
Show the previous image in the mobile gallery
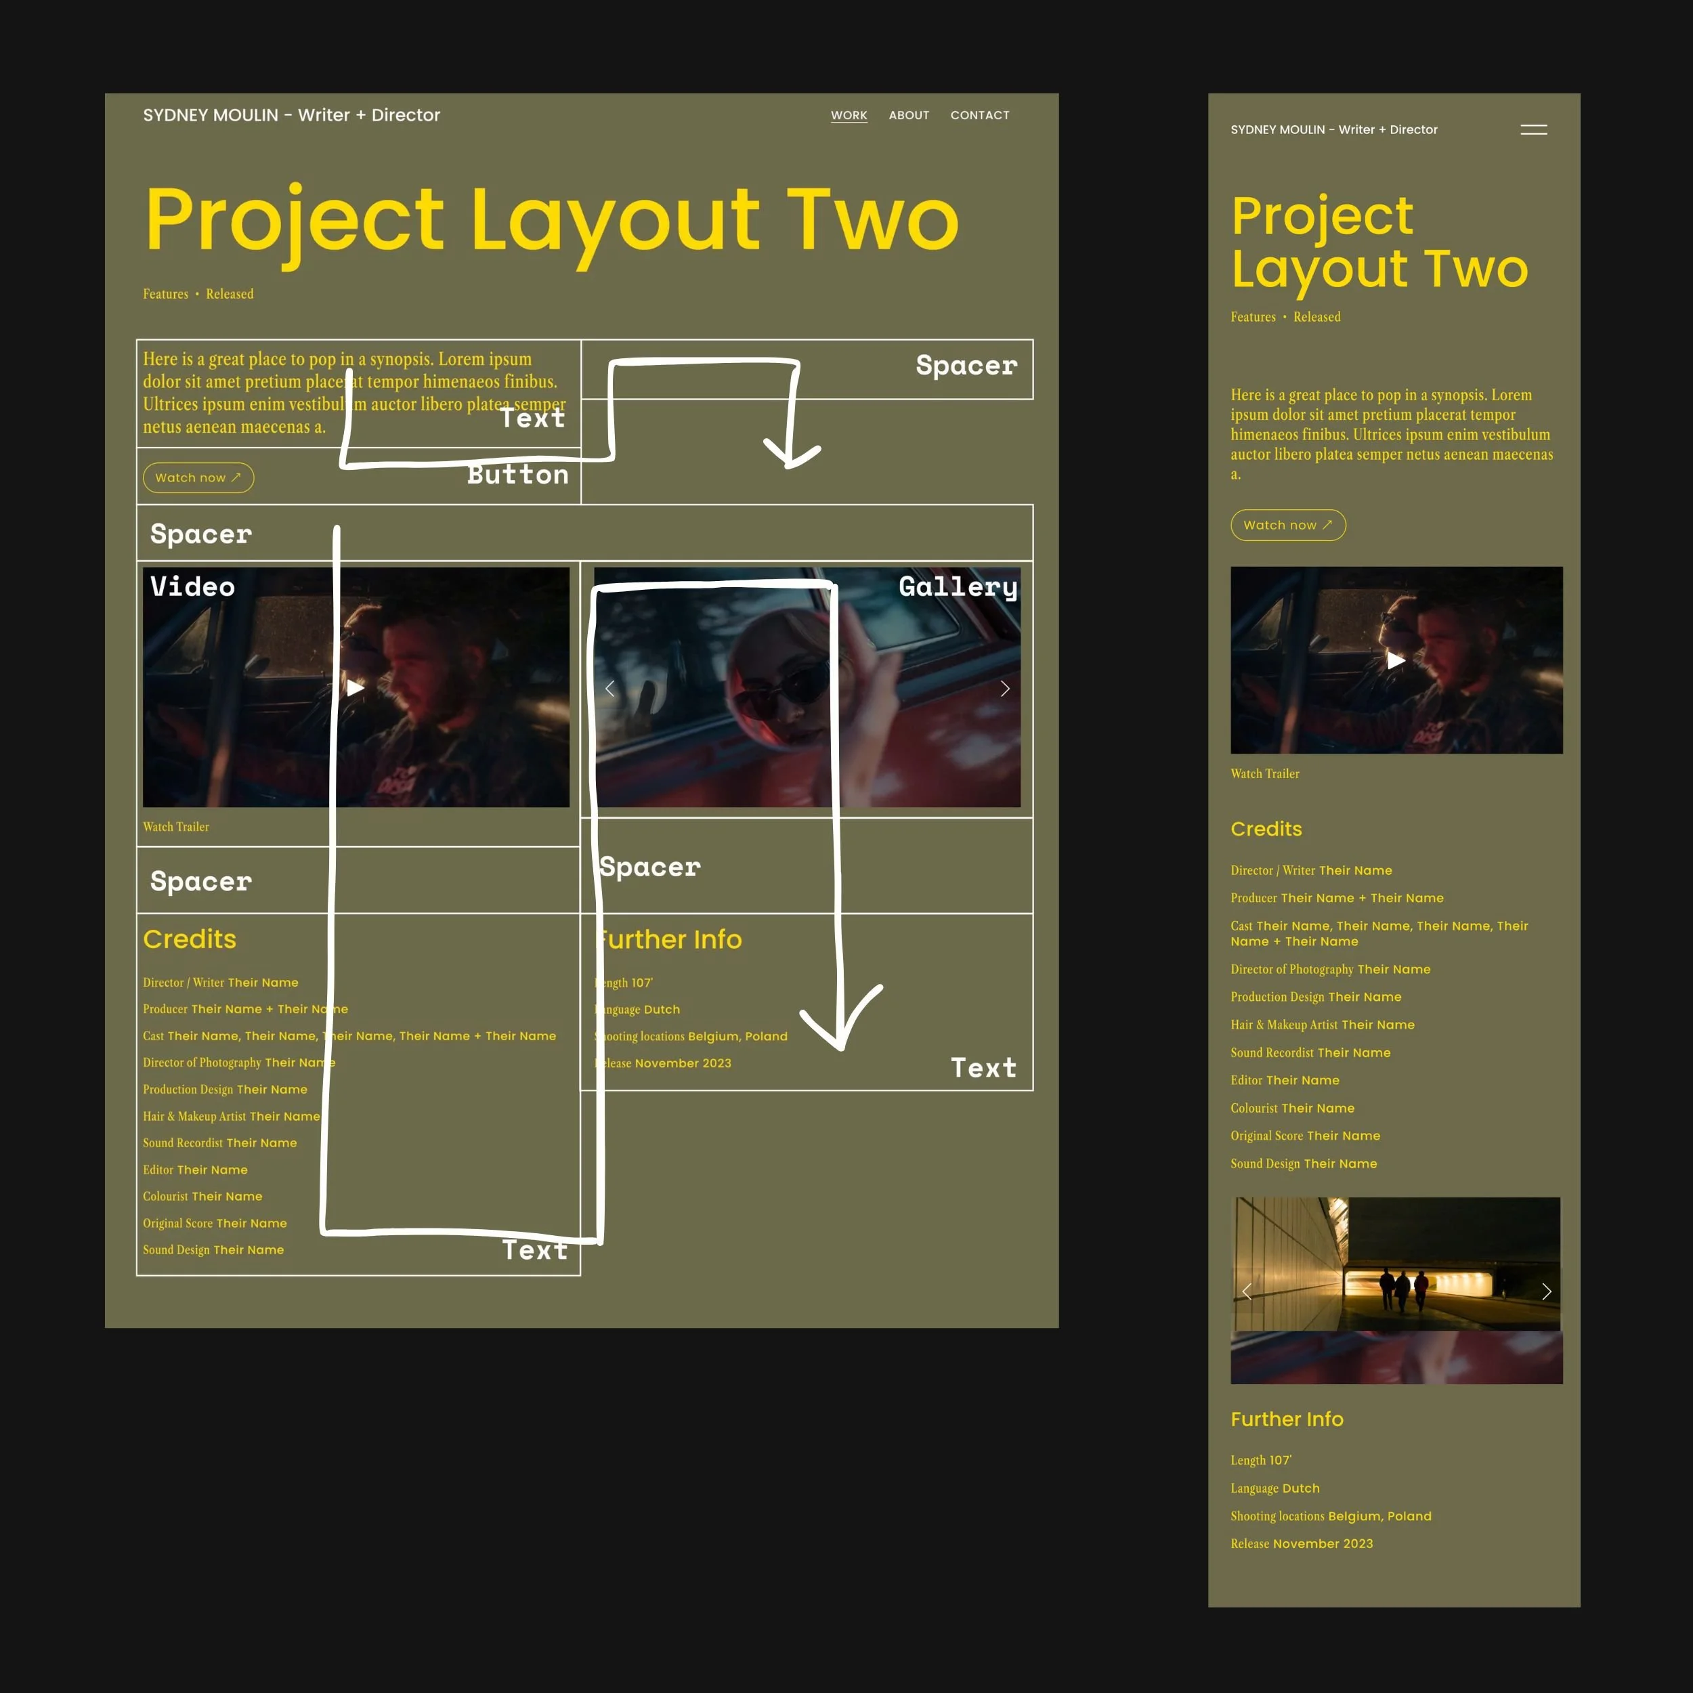(x=1246, y=1291)
